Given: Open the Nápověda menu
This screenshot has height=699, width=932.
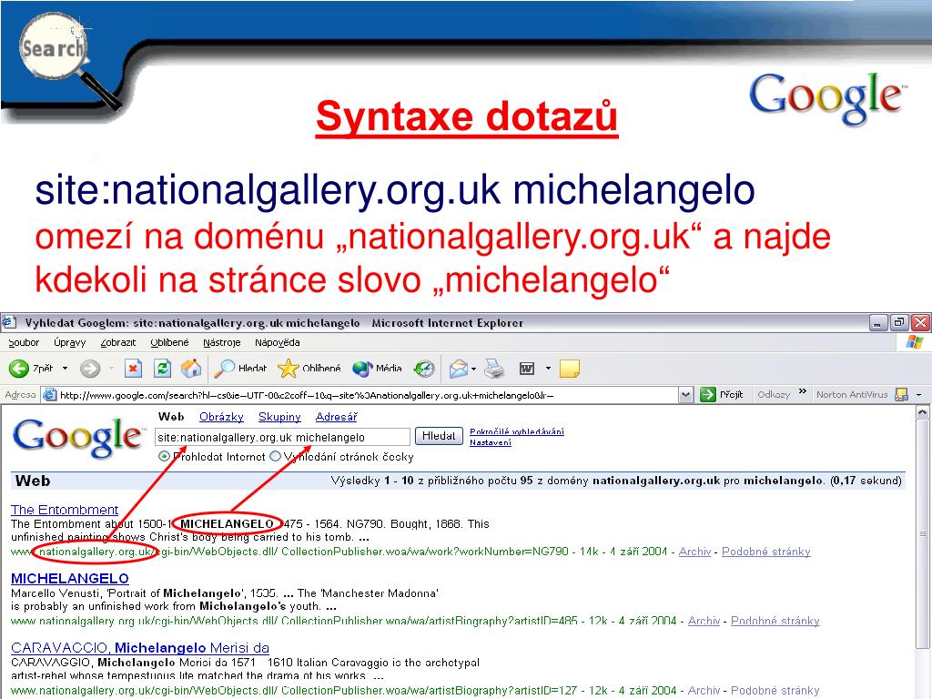Looking at the screenshot, I should pos(277,342).
